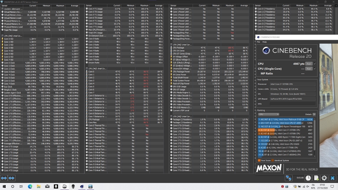338x190 pixels.
Task: Open Cinebench File menu
Action: (x=258, y=42)
